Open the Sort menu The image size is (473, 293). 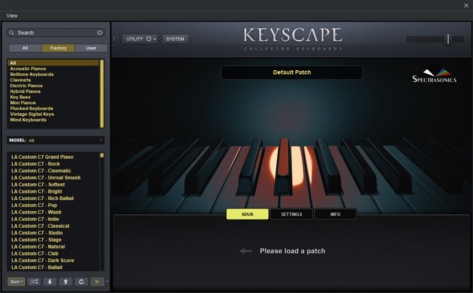[16, 282]
